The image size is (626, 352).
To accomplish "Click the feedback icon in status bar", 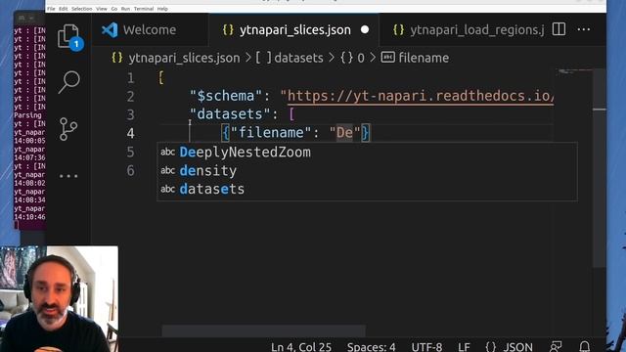I will click(x=556, y=346).
